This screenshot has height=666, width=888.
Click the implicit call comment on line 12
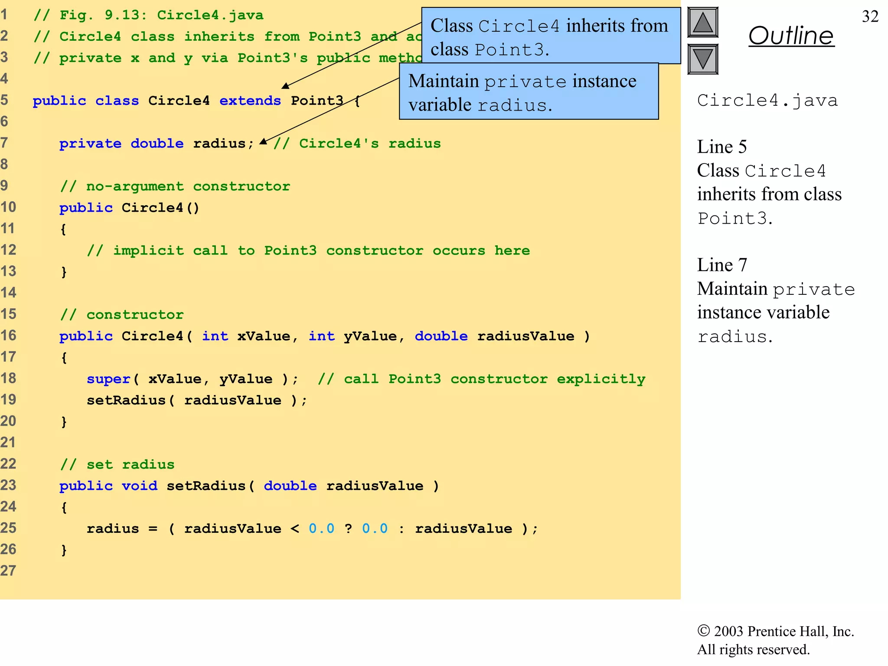[x=308, y=251]
